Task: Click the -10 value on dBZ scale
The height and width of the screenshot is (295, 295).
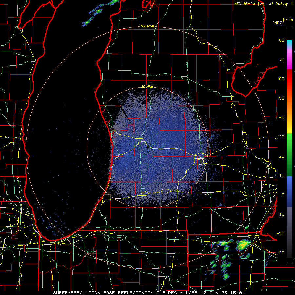Action: pyautogui.click(x=280, y=214)
